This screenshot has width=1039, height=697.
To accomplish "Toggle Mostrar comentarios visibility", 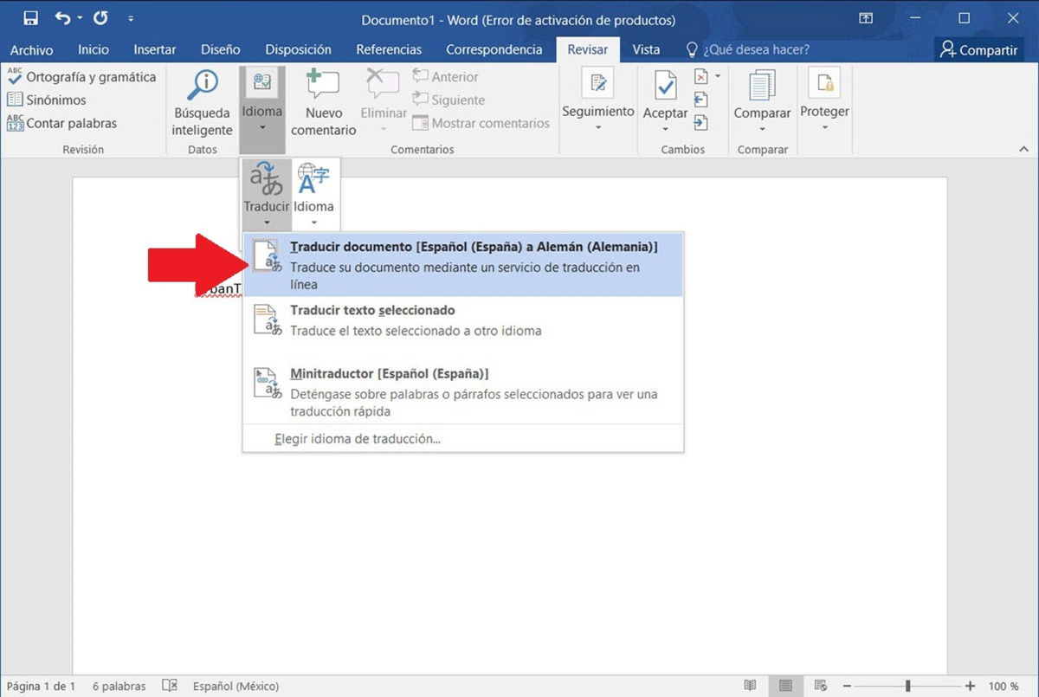I will coord(481,123).
